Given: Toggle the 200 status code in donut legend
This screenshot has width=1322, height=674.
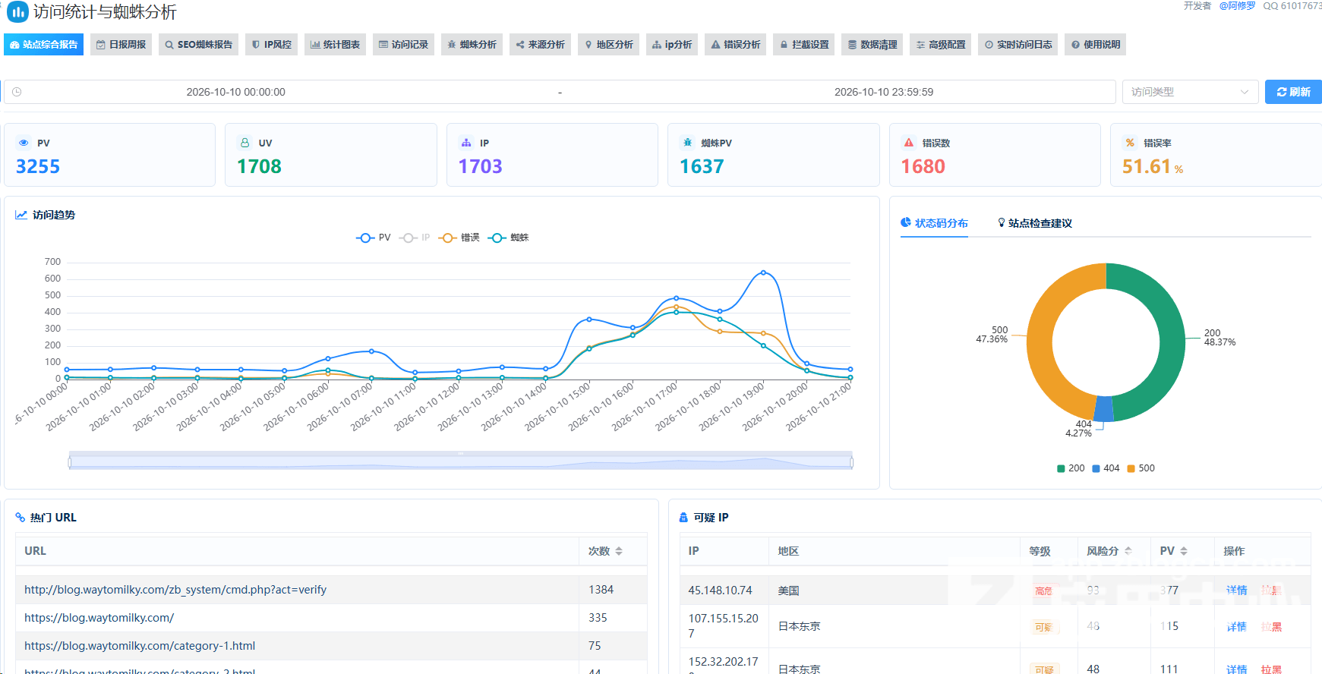Looking at the screenshot, I should pos(1071,468).
